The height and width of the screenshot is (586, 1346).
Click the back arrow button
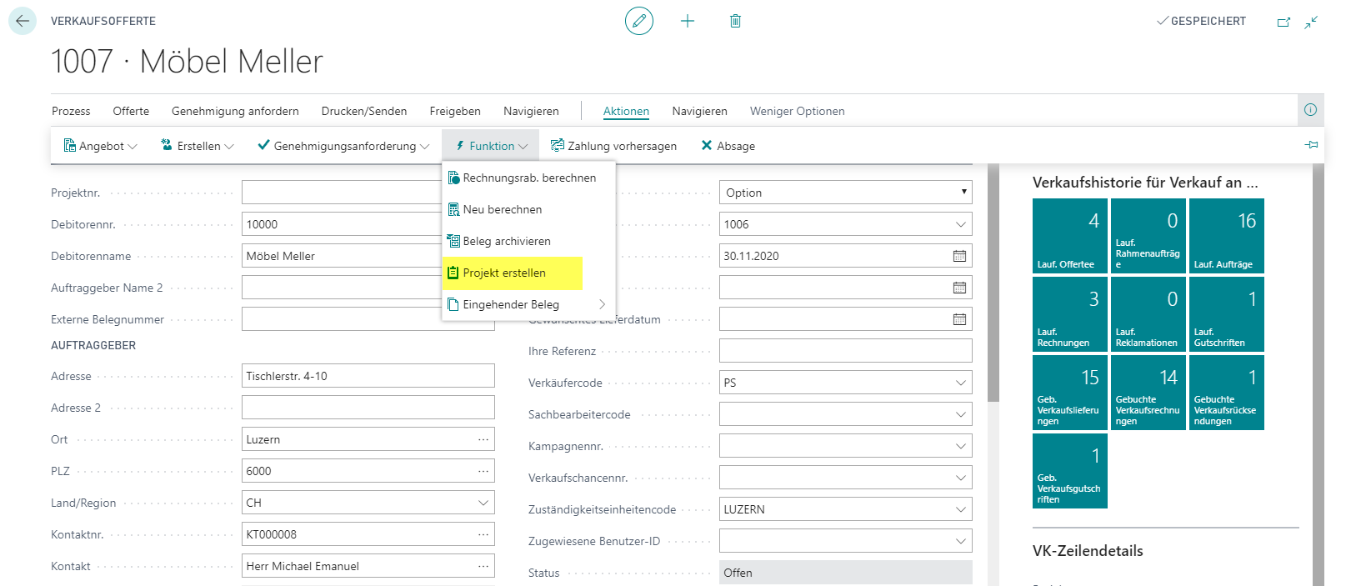click(23, 21)
